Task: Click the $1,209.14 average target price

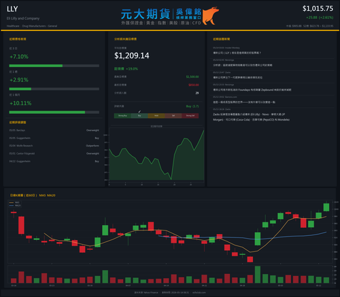Action: pos(132,56)
